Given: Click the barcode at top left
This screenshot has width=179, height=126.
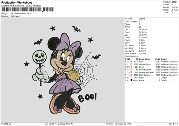Looking at the screenshot, I should click(21, 10).
